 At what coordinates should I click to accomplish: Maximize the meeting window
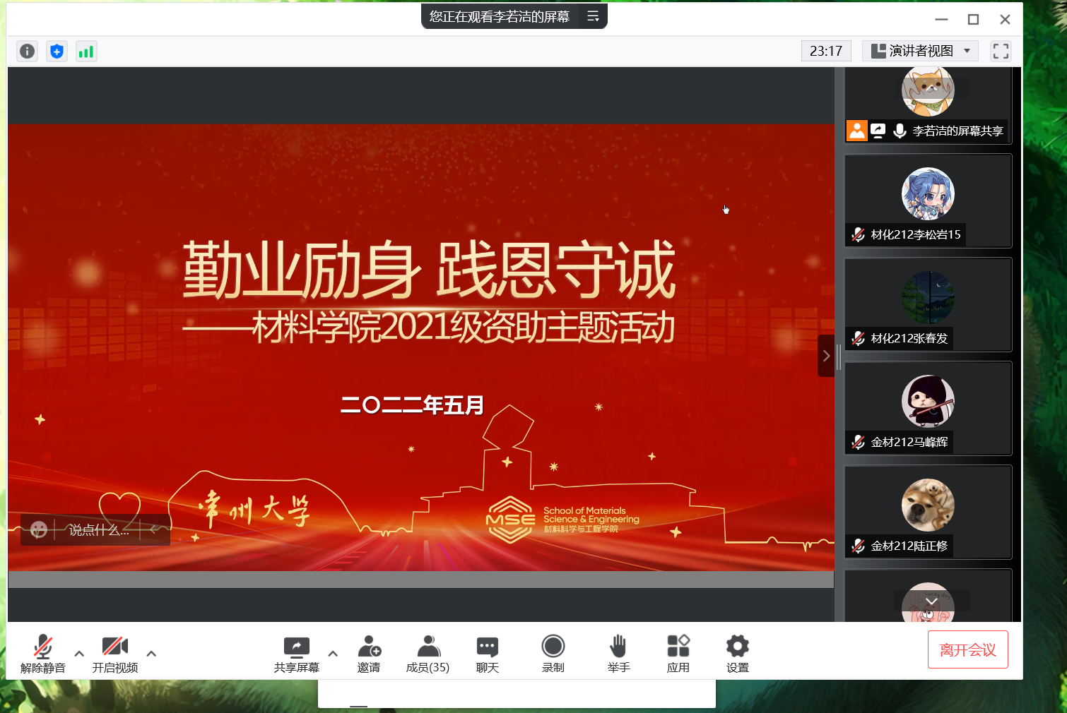point(973,19)
